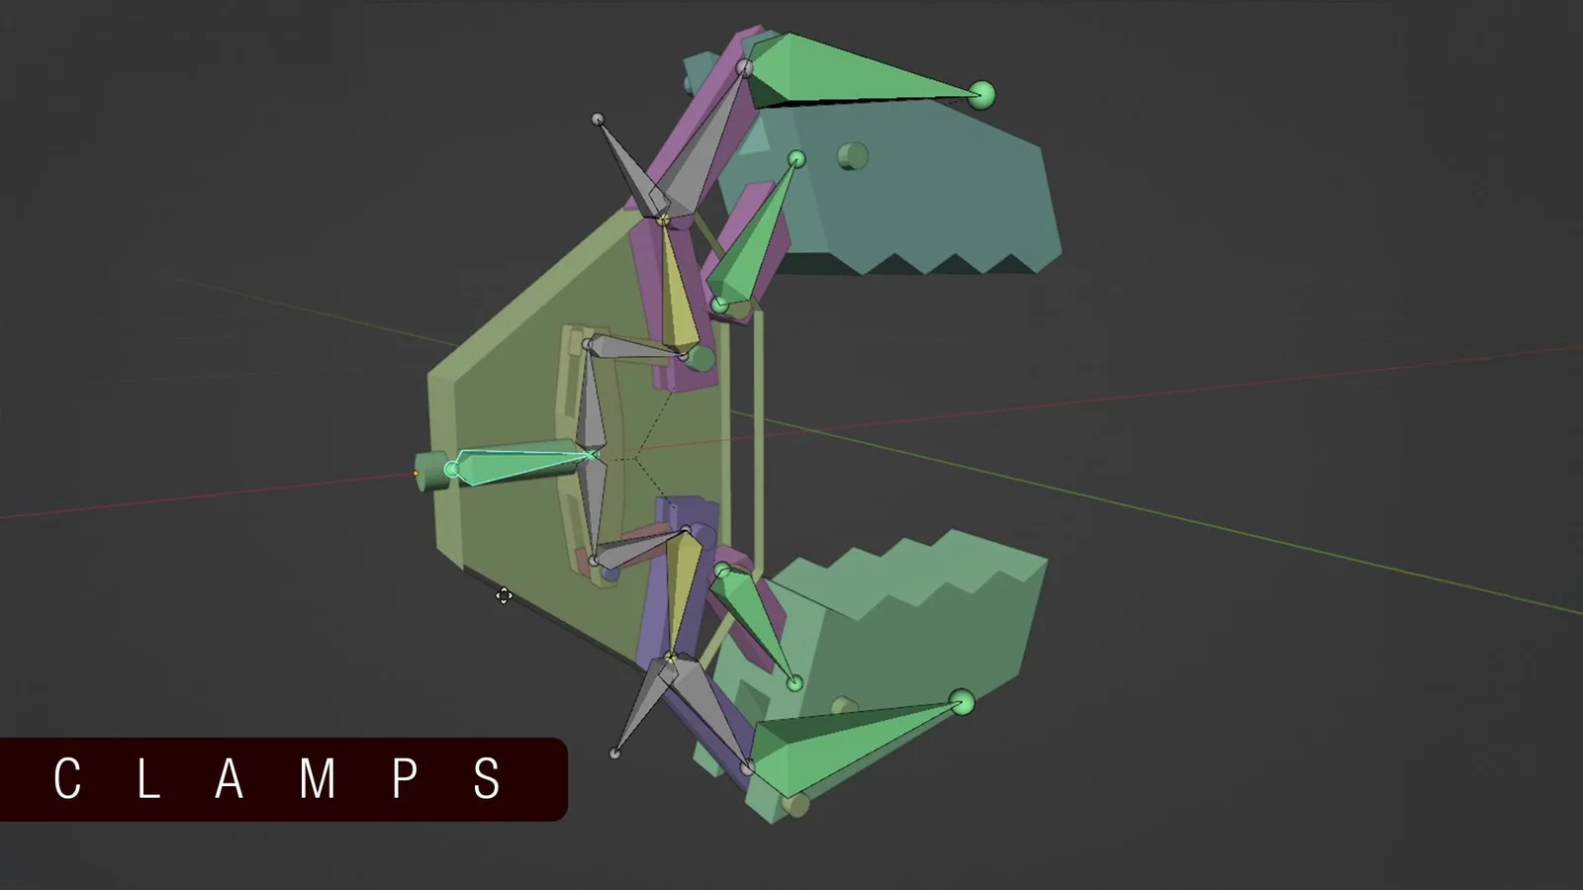Click the sphere tip of the upper jaw control
This screenshot has width=1583, height=890.
[982, 94]
